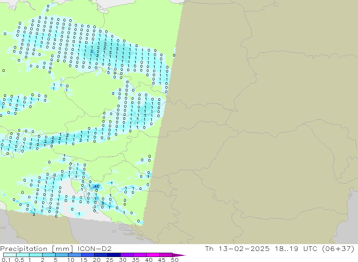Viewport: 358px width, 262px height.
Task: Click the 0.5–1 mm legend color swatch
Action: click(23, 255)
